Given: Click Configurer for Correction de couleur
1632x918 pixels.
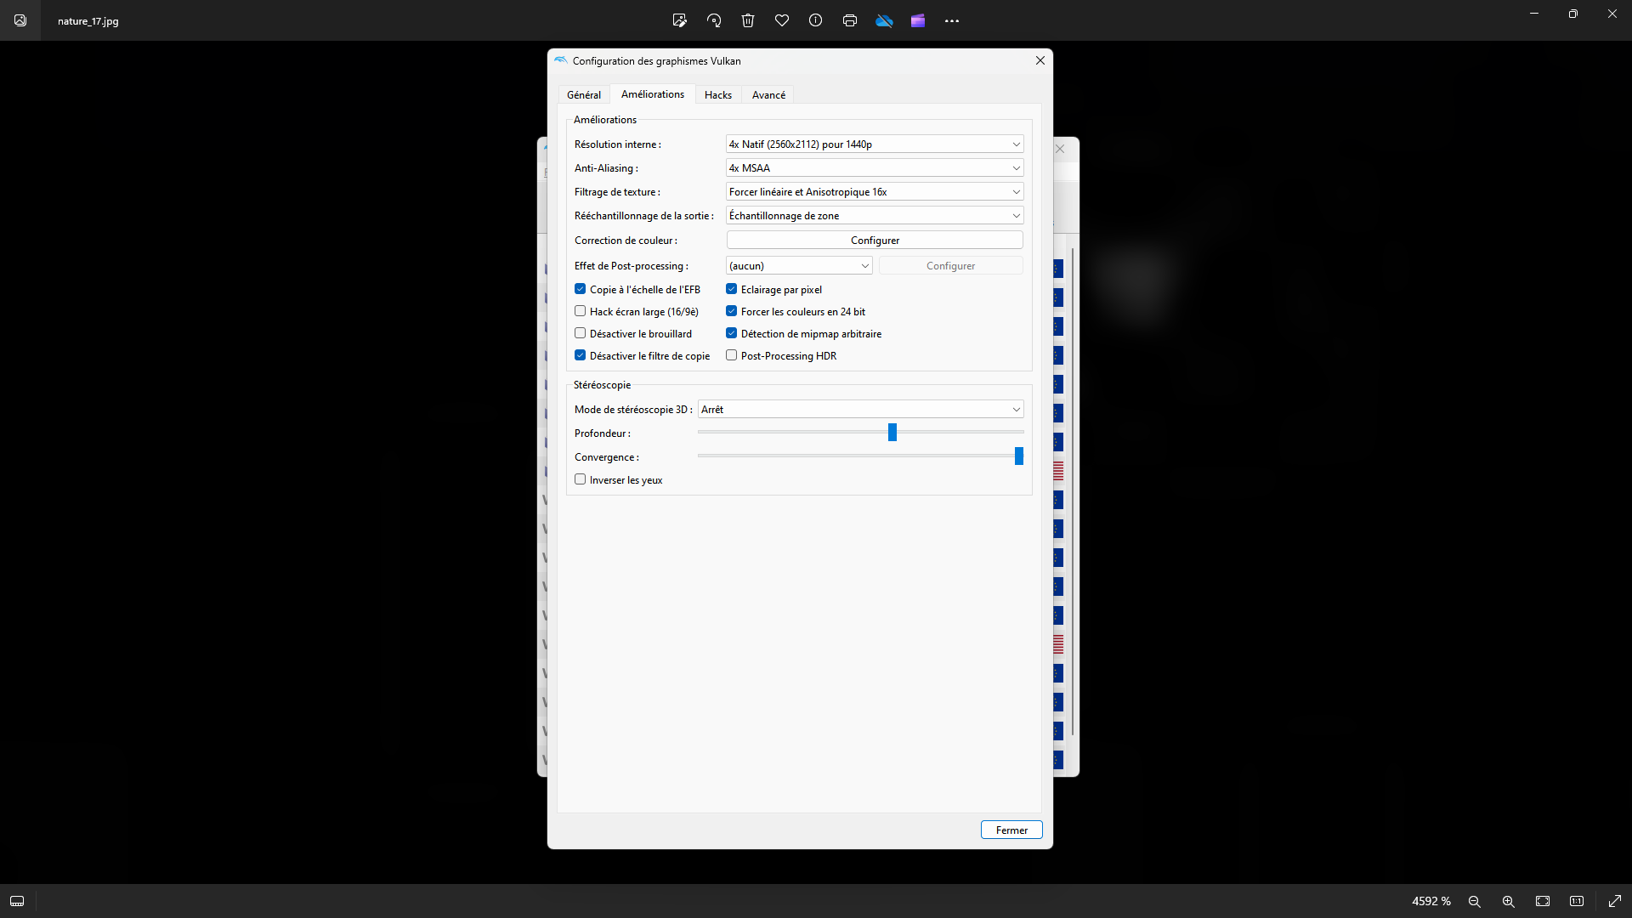Looking at the screenshot, I should click(x=875, y=241).
